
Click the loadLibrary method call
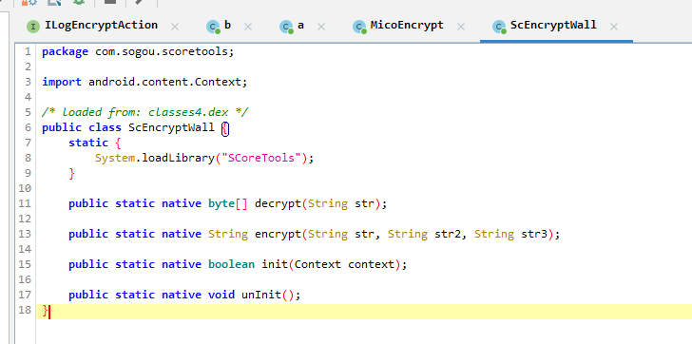coord(178,158)
